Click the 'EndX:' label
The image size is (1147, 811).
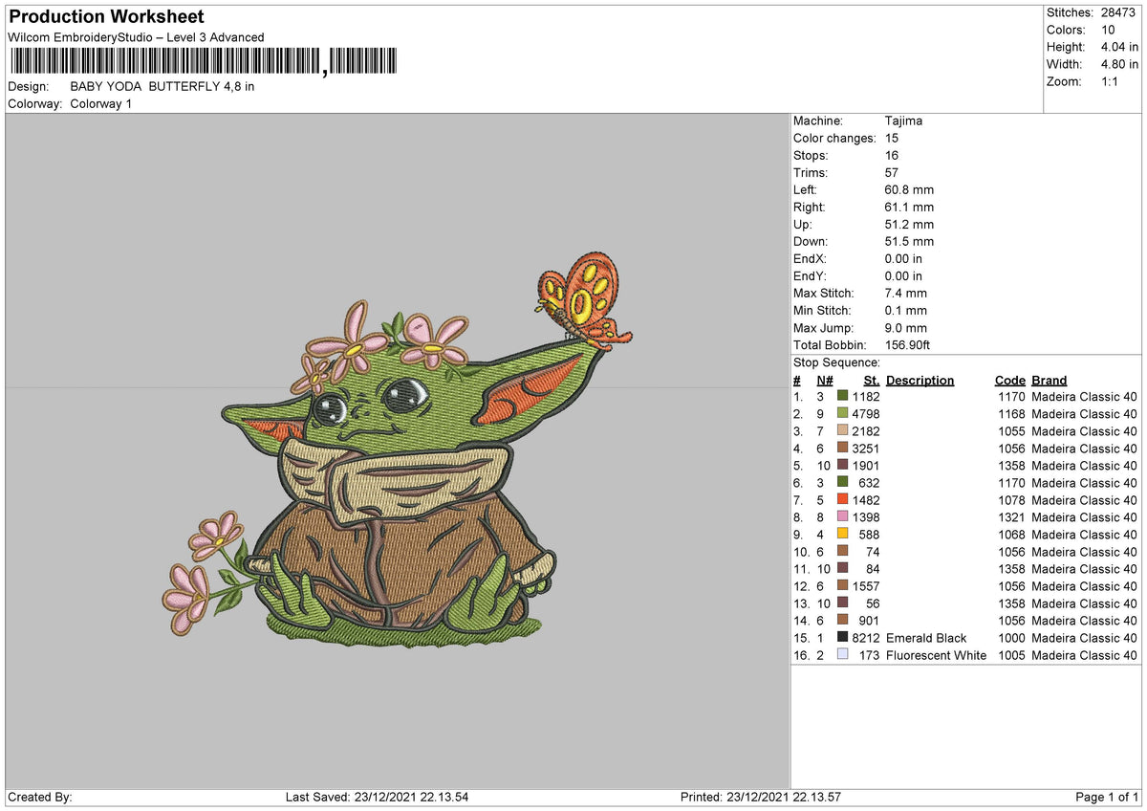coord(811,259)
